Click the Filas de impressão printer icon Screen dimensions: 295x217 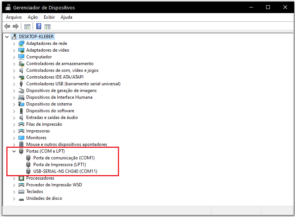[21, 124]
